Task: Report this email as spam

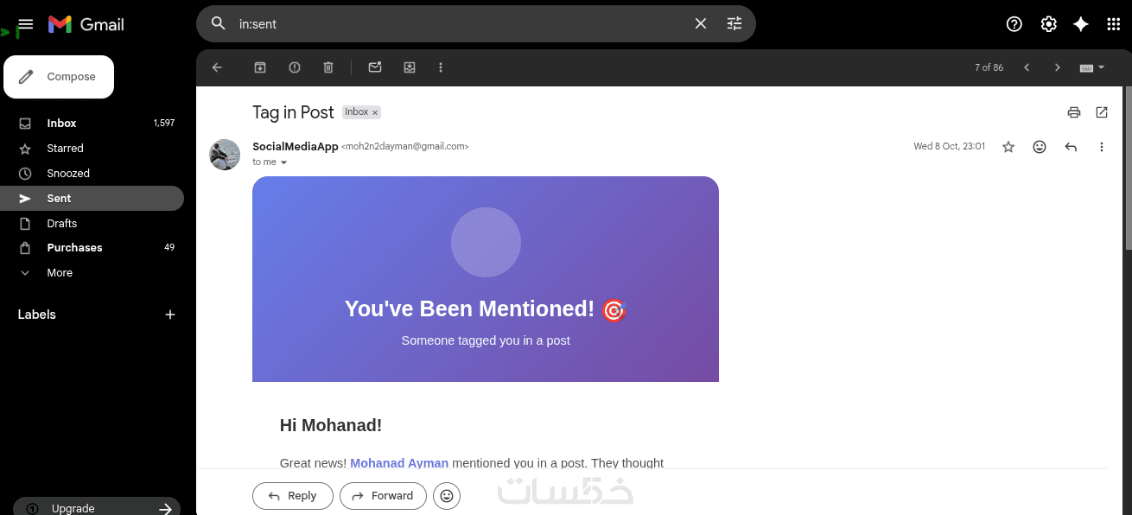Action: 295,67
